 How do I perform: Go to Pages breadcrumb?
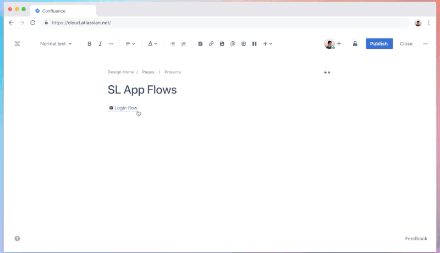pyautogui.click(x=148, y=72)
